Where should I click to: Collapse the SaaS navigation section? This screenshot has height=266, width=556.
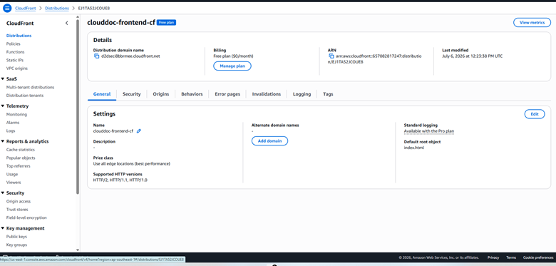pos(3,78)
